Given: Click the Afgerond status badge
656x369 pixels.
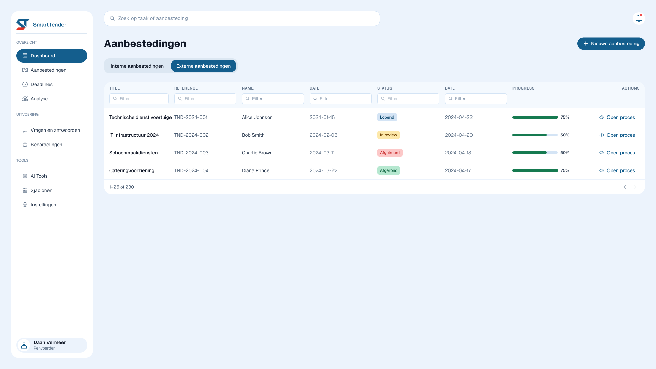Looking at the screenshot, I should pyautogui.click(x=389, y=170).
